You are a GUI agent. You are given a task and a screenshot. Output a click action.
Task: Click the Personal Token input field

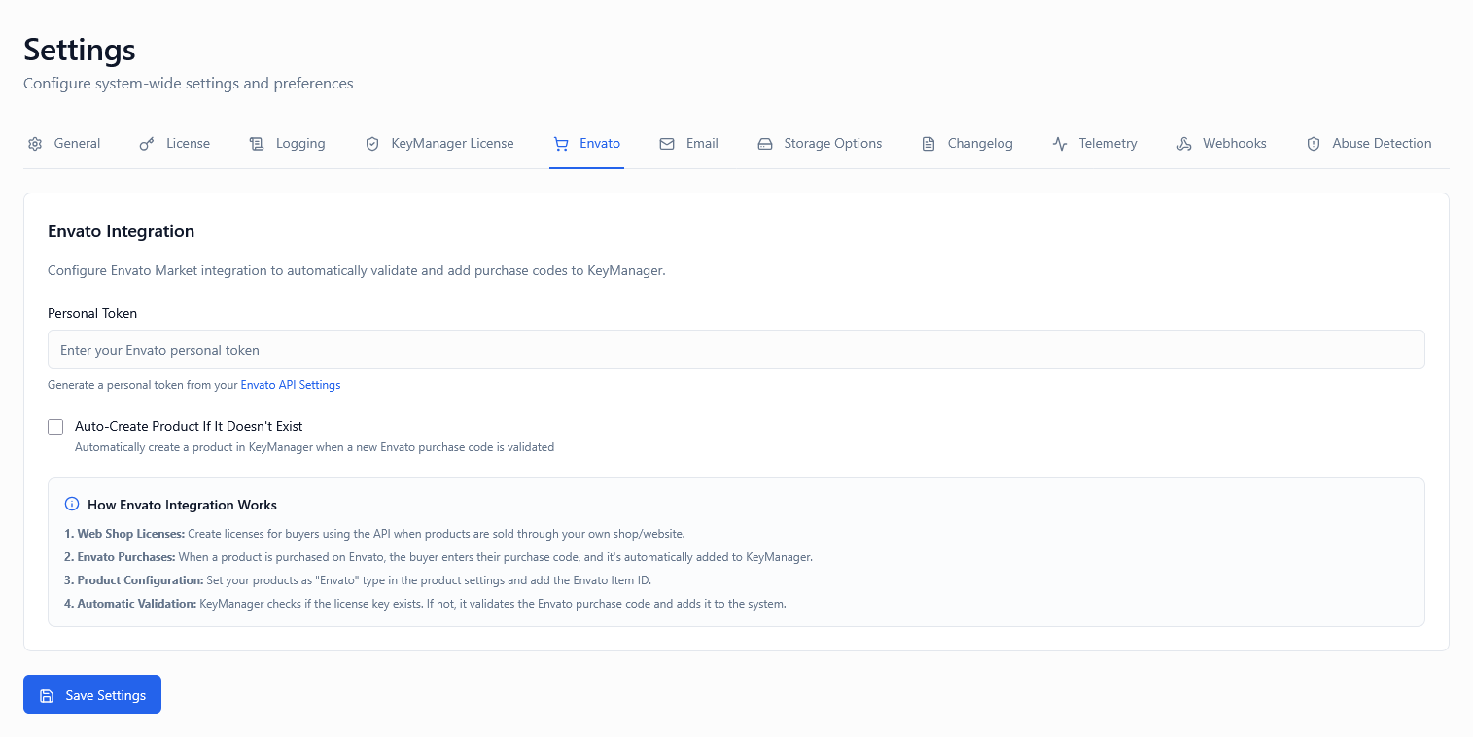736,349
